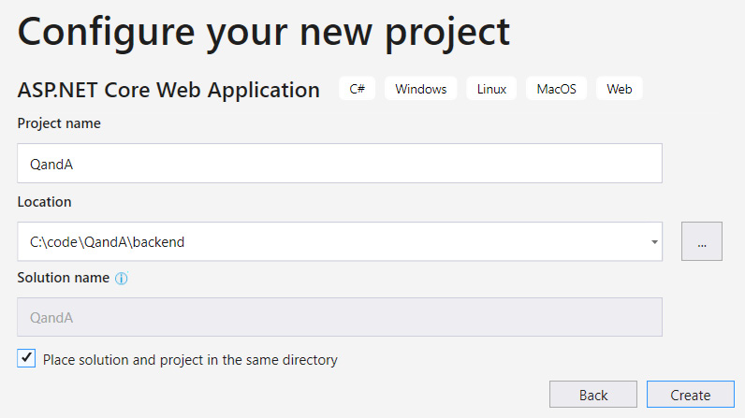Click the Project name label
This screenshot has height=418, width=745.
[59, 123]
